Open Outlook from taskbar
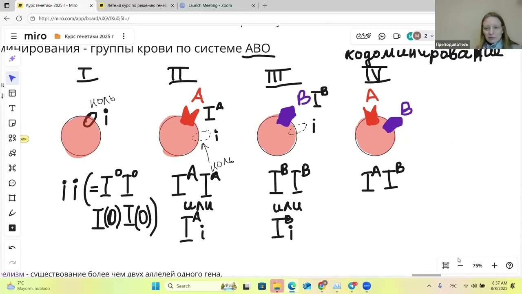 pos(307,286)
